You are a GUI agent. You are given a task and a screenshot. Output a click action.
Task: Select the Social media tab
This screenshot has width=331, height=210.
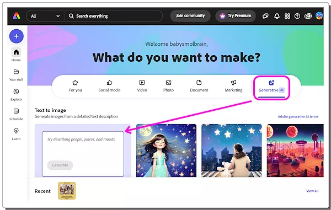click(x=109, y=86)
